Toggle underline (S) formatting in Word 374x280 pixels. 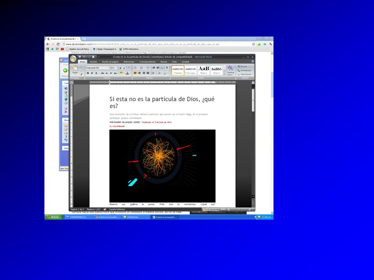[96, 73]
